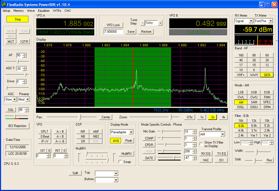Select the 4x zoom button
This screenshot has width=279, height=191.
223,117
